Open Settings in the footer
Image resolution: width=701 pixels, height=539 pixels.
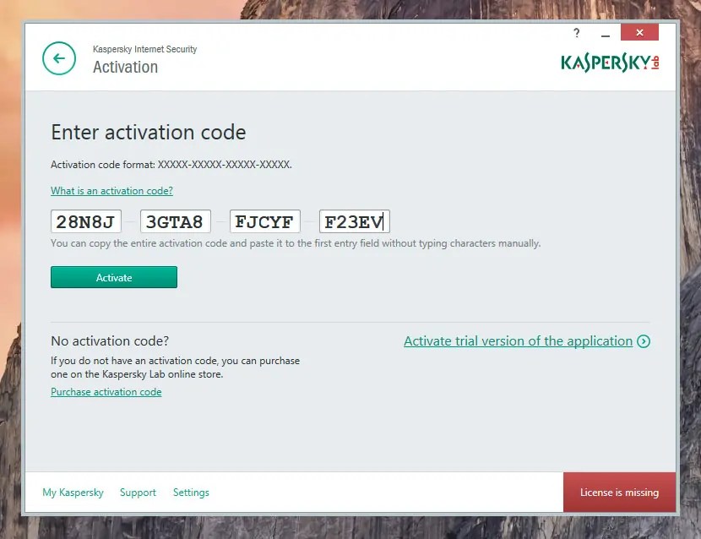(x=191, y=493)
